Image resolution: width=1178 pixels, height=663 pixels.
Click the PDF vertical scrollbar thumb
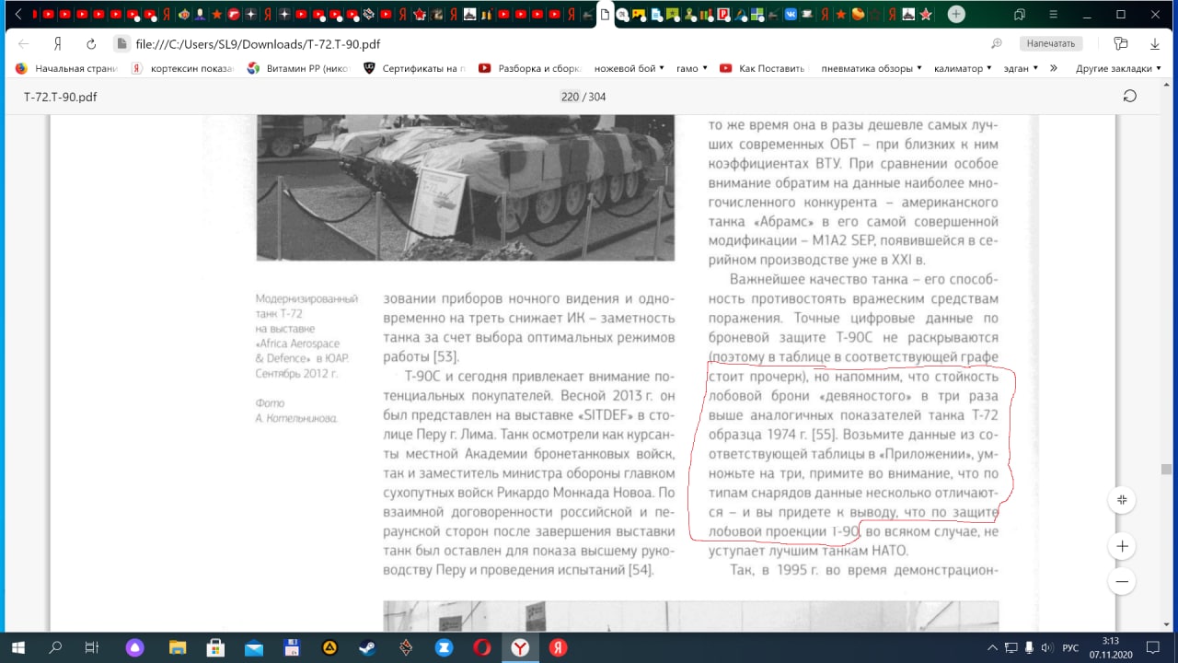point(1167,469)
